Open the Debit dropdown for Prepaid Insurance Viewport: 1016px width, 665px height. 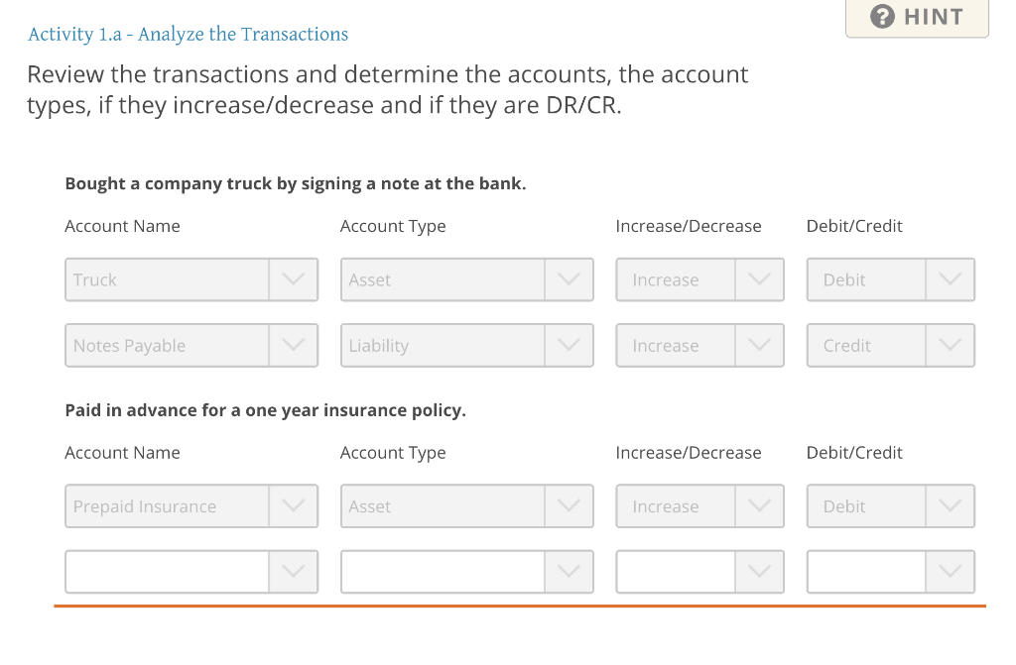pyautogui.click(x=951, y=505)
